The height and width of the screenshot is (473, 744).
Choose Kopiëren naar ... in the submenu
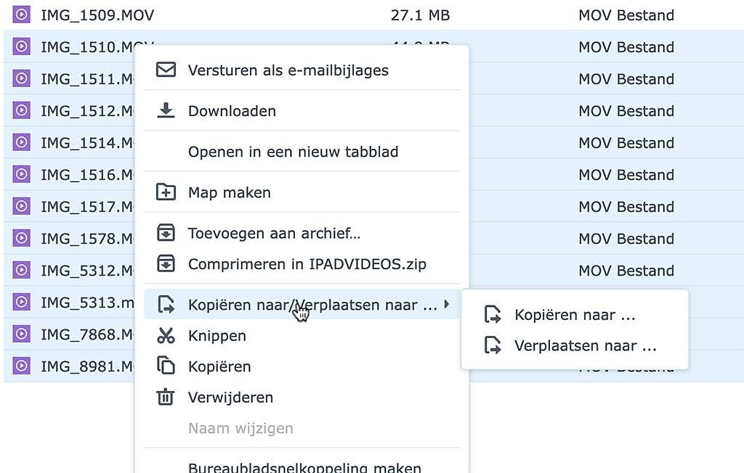pyautogui.click(x=575, y=316)
